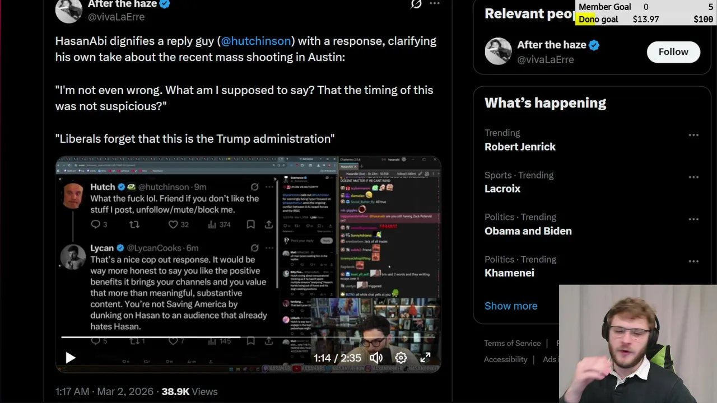Viewport: 717px width, 403px height.
Task: Click the Grok icon on the tweet header
Action: coord(416,4)
